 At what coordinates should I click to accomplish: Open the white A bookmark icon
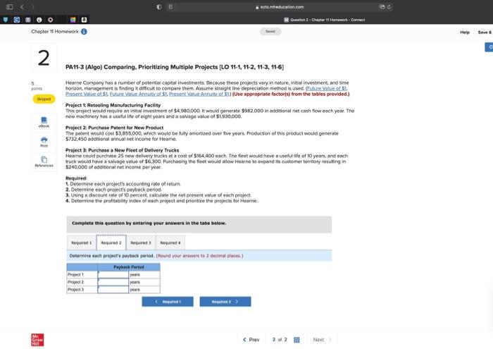[84, 20]
